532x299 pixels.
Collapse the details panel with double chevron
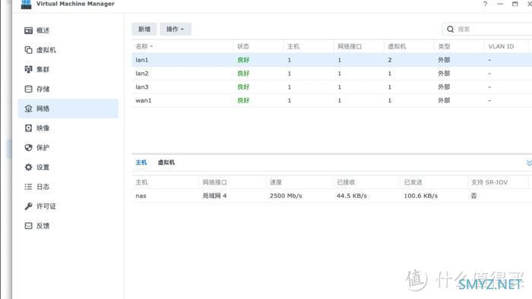pos(529,163)
